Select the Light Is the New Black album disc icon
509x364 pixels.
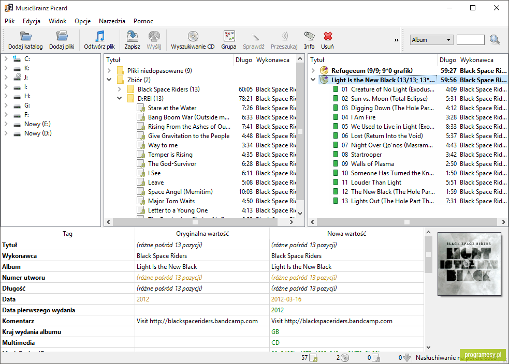click(x=324, y=80)
